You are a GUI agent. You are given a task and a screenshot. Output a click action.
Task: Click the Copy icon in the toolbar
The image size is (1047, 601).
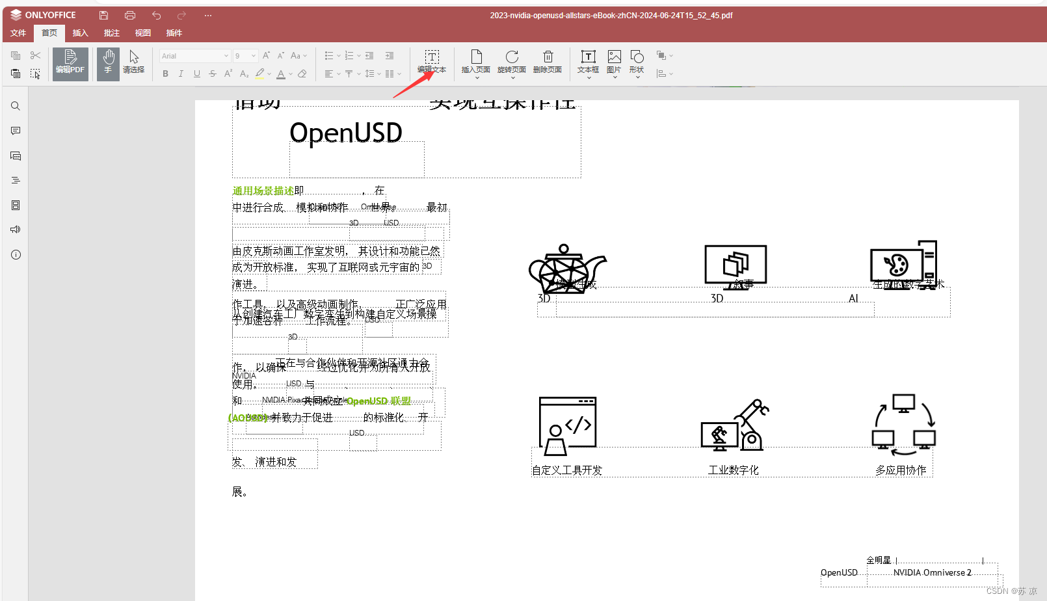click(16, 56)
